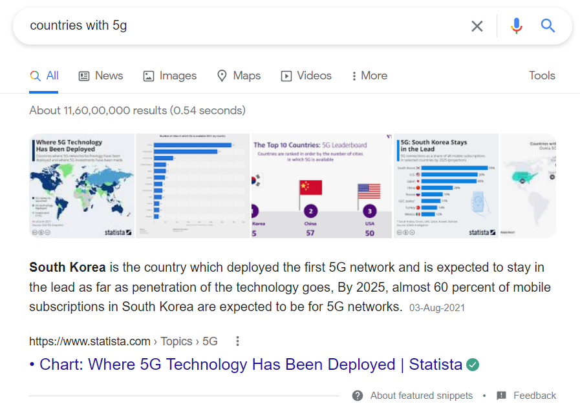Open the three-dot menu beside the Statista URL

coord(237,341)
